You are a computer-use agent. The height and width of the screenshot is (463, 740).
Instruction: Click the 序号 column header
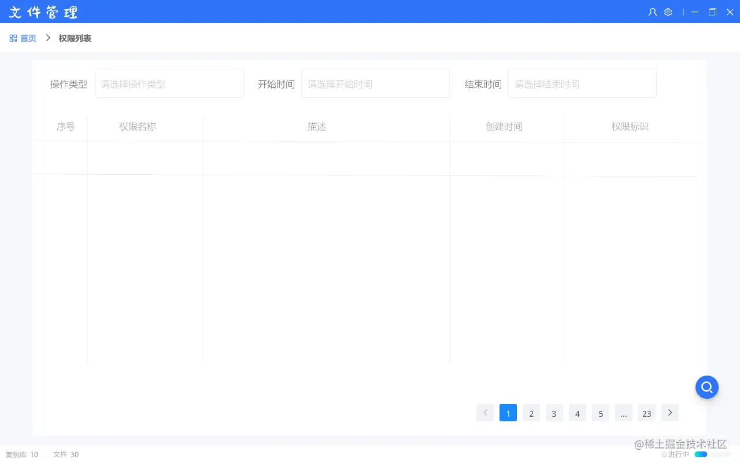65,127
